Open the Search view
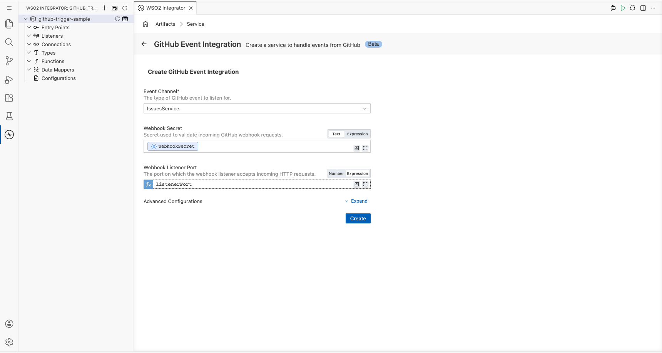The image size is (662, 353). coord(9,42)
